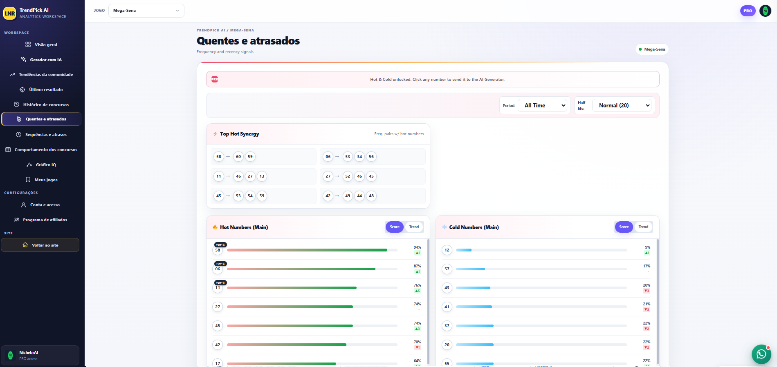The image size is (777, 367).
Task: Open the Half-life Normal (20) dropdown
Action: (622, 105)
